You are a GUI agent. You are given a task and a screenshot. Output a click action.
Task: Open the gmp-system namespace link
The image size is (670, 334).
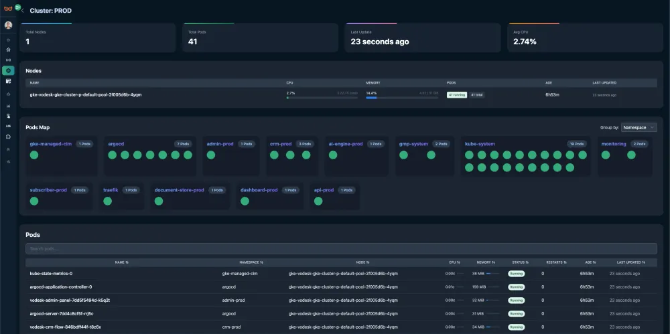tap(413, 144)
